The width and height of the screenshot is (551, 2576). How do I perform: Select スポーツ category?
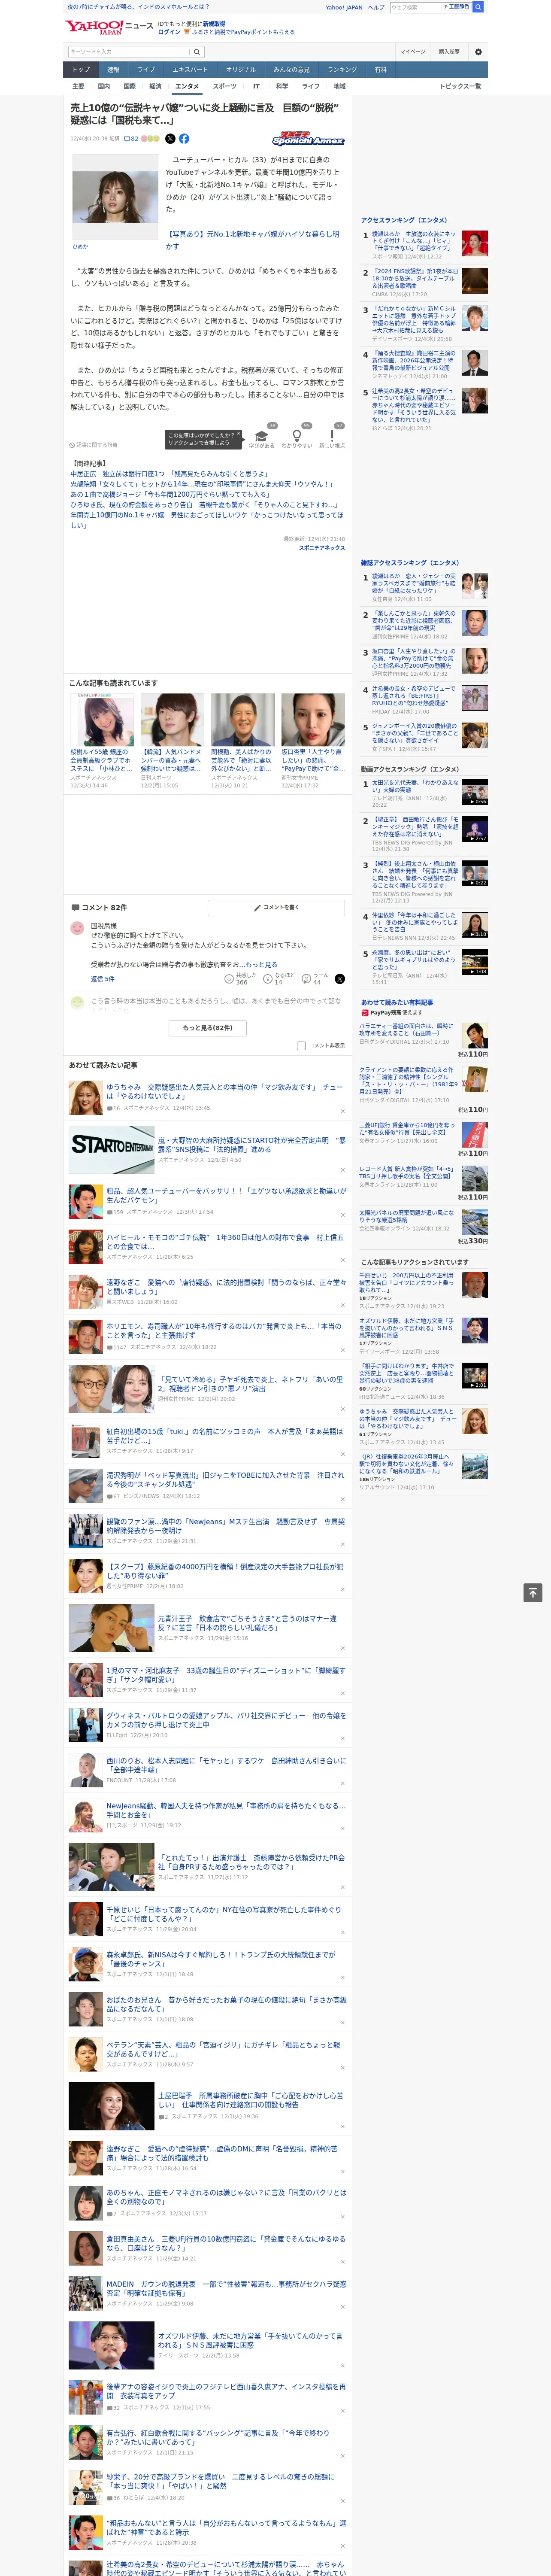pyautogui.click(x=225, y=86)
